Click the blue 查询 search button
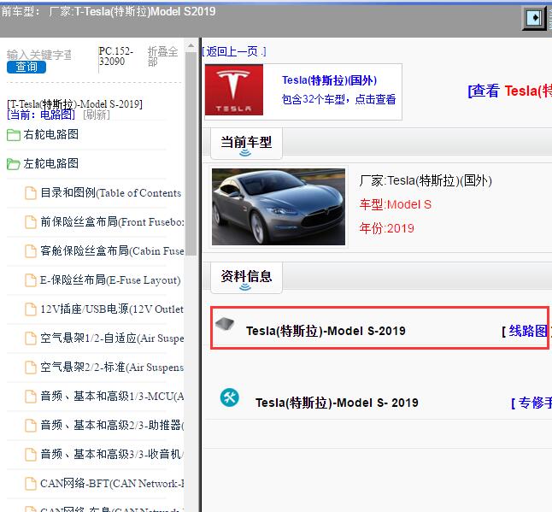The image size is (552, 512). click(26, 67)
